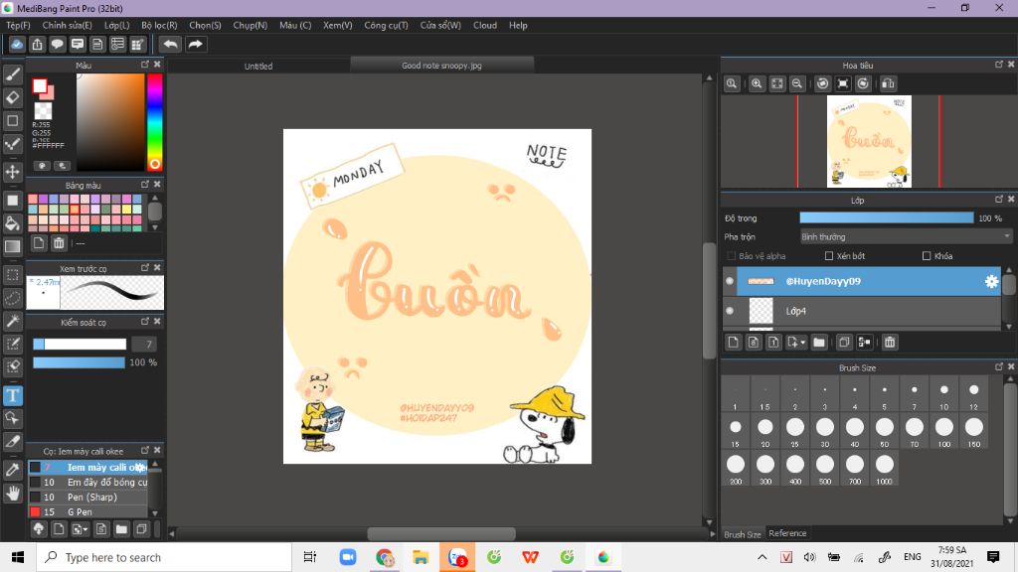Select the Bucket fill tool
This screenshot has width=1018, height=572.
click(12, 223)
